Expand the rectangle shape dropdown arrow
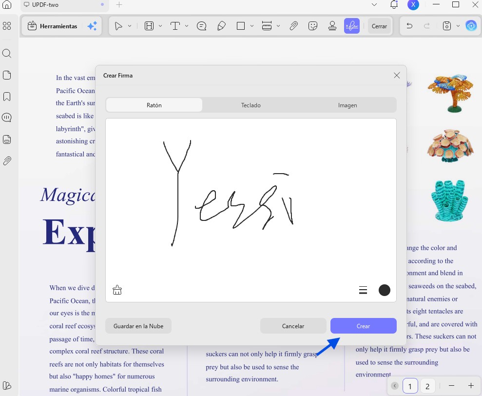The width and height of the screenshot is (482, 396). tap(252, 26)
